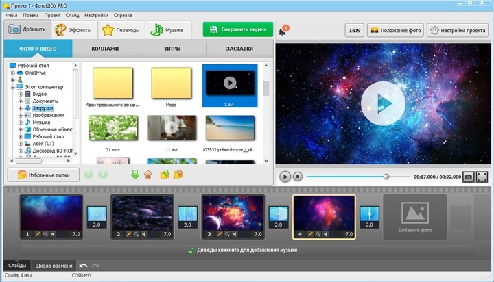This screenshot has width=494, height=282.
Task: Click the Положение фото button
Action: 396,31
